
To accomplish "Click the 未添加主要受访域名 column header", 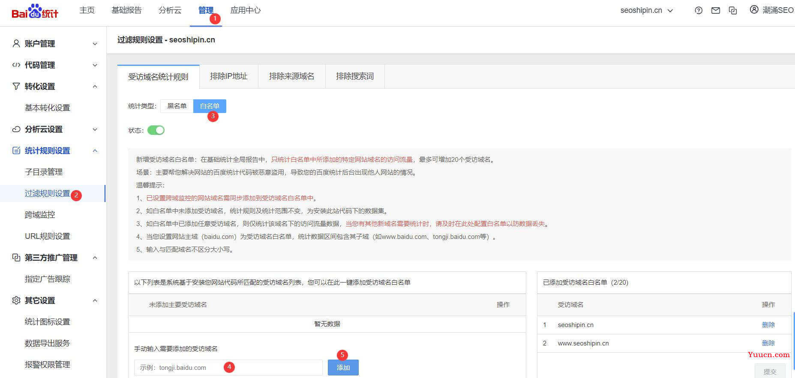I will pyautogui.click(x=178, y=305).
